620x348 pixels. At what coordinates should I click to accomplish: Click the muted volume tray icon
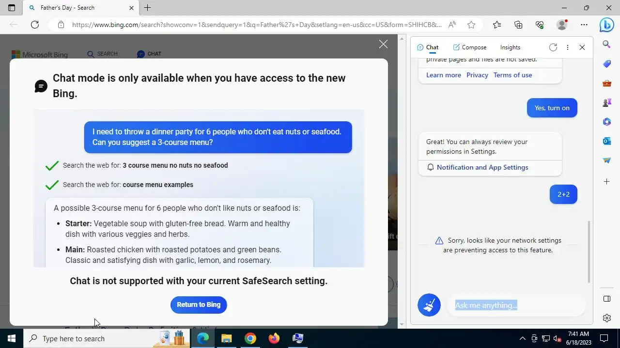(557, 338)
